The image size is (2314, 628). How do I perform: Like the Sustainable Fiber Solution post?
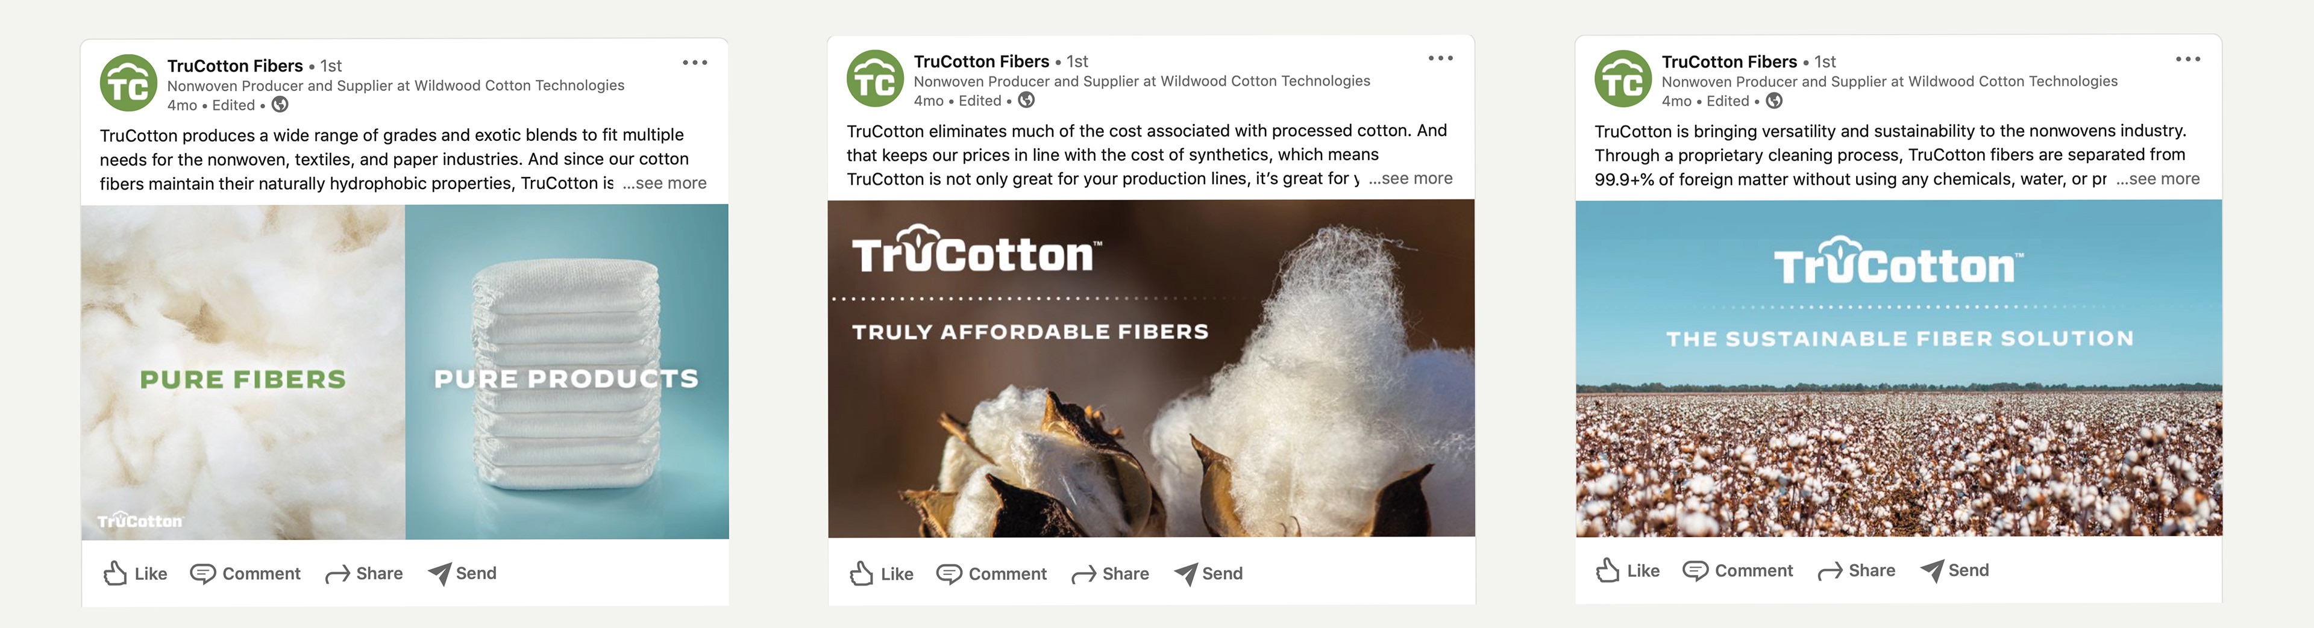1628,571
